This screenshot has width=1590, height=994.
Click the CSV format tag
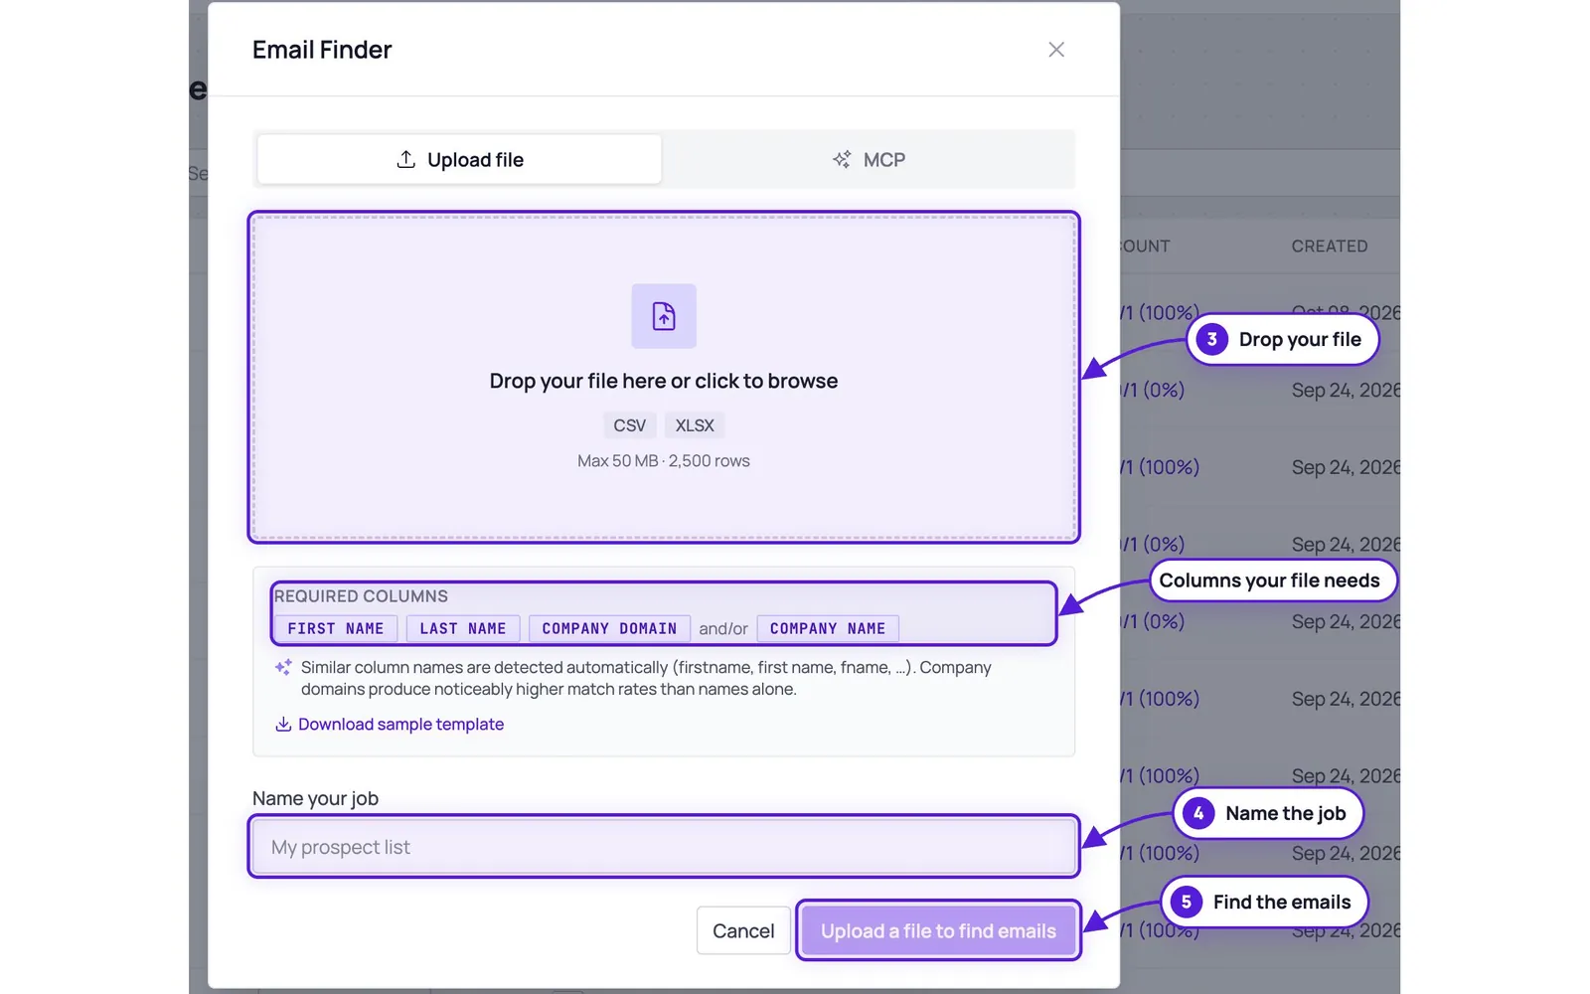click(x=629, y=425)
